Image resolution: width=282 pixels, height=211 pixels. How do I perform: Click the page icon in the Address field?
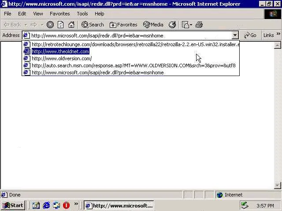[26, 35]
